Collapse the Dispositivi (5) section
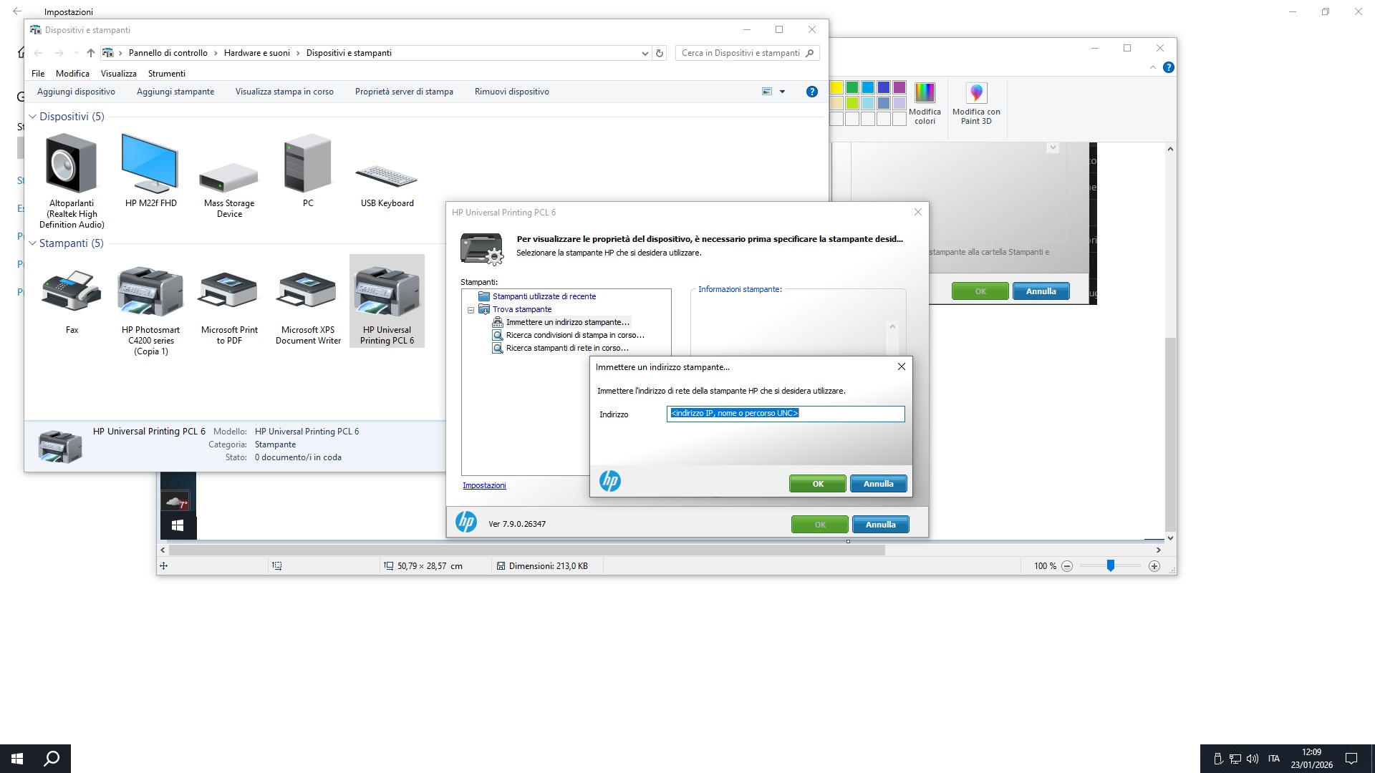Viewport: 1375px width, 773px height. pos(32,117)
